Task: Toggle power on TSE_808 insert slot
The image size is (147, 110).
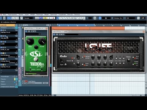Action: click(1, 36)
